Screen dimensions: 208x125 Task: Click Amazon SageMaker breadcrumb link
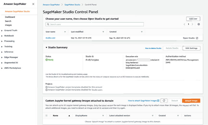(x=51, y=5)
